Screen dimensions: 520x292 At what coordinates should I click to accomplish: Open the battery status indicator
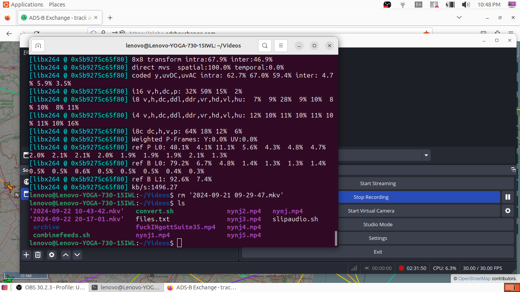pos(450,5)
